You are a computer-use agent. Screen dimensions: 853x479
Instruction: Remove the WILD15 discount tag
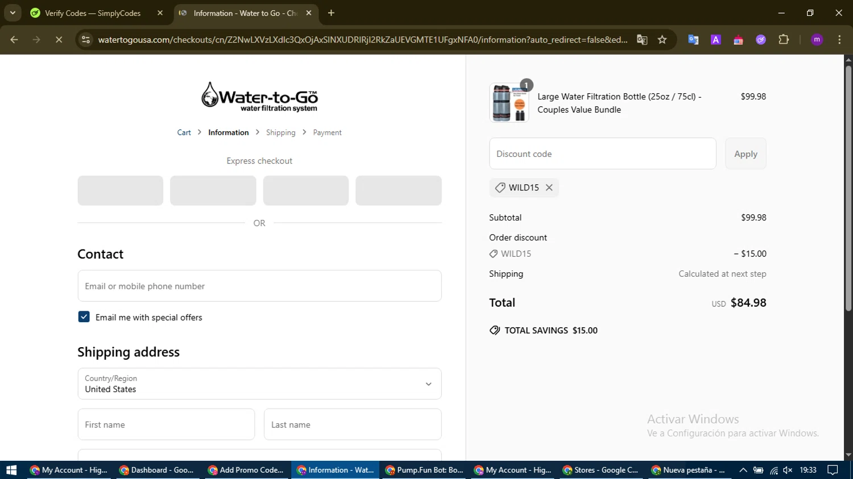[549, 188]
